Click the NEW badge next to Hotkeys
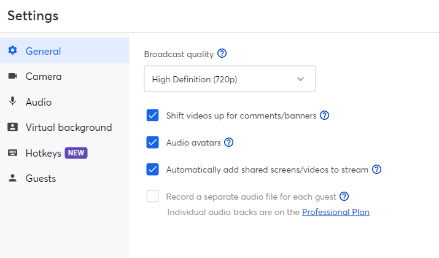439x258 pixels. pyautogui.click(x=76, y=153)
